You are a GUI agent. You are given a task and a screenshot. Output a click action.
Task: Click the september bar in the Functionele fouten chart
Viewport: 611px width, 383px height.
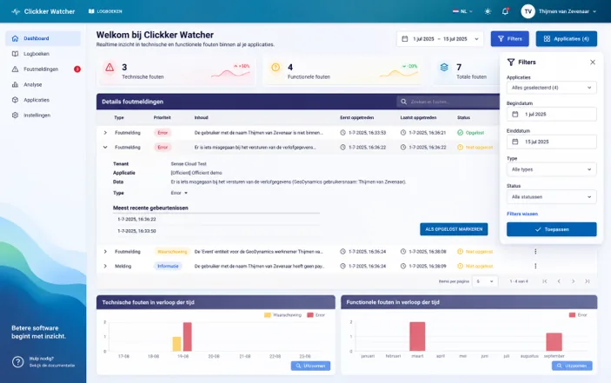[x=554, y=342]
